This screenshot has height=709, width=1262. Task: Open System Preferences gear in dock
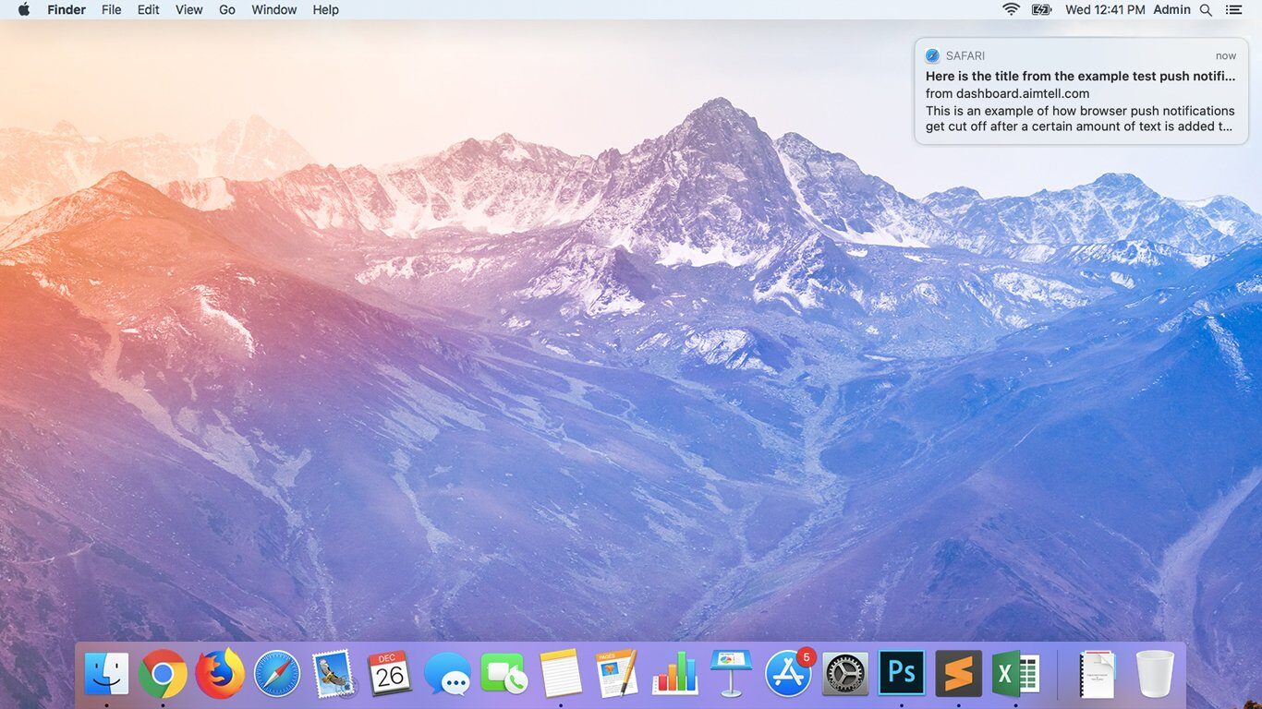pos(845,674)
